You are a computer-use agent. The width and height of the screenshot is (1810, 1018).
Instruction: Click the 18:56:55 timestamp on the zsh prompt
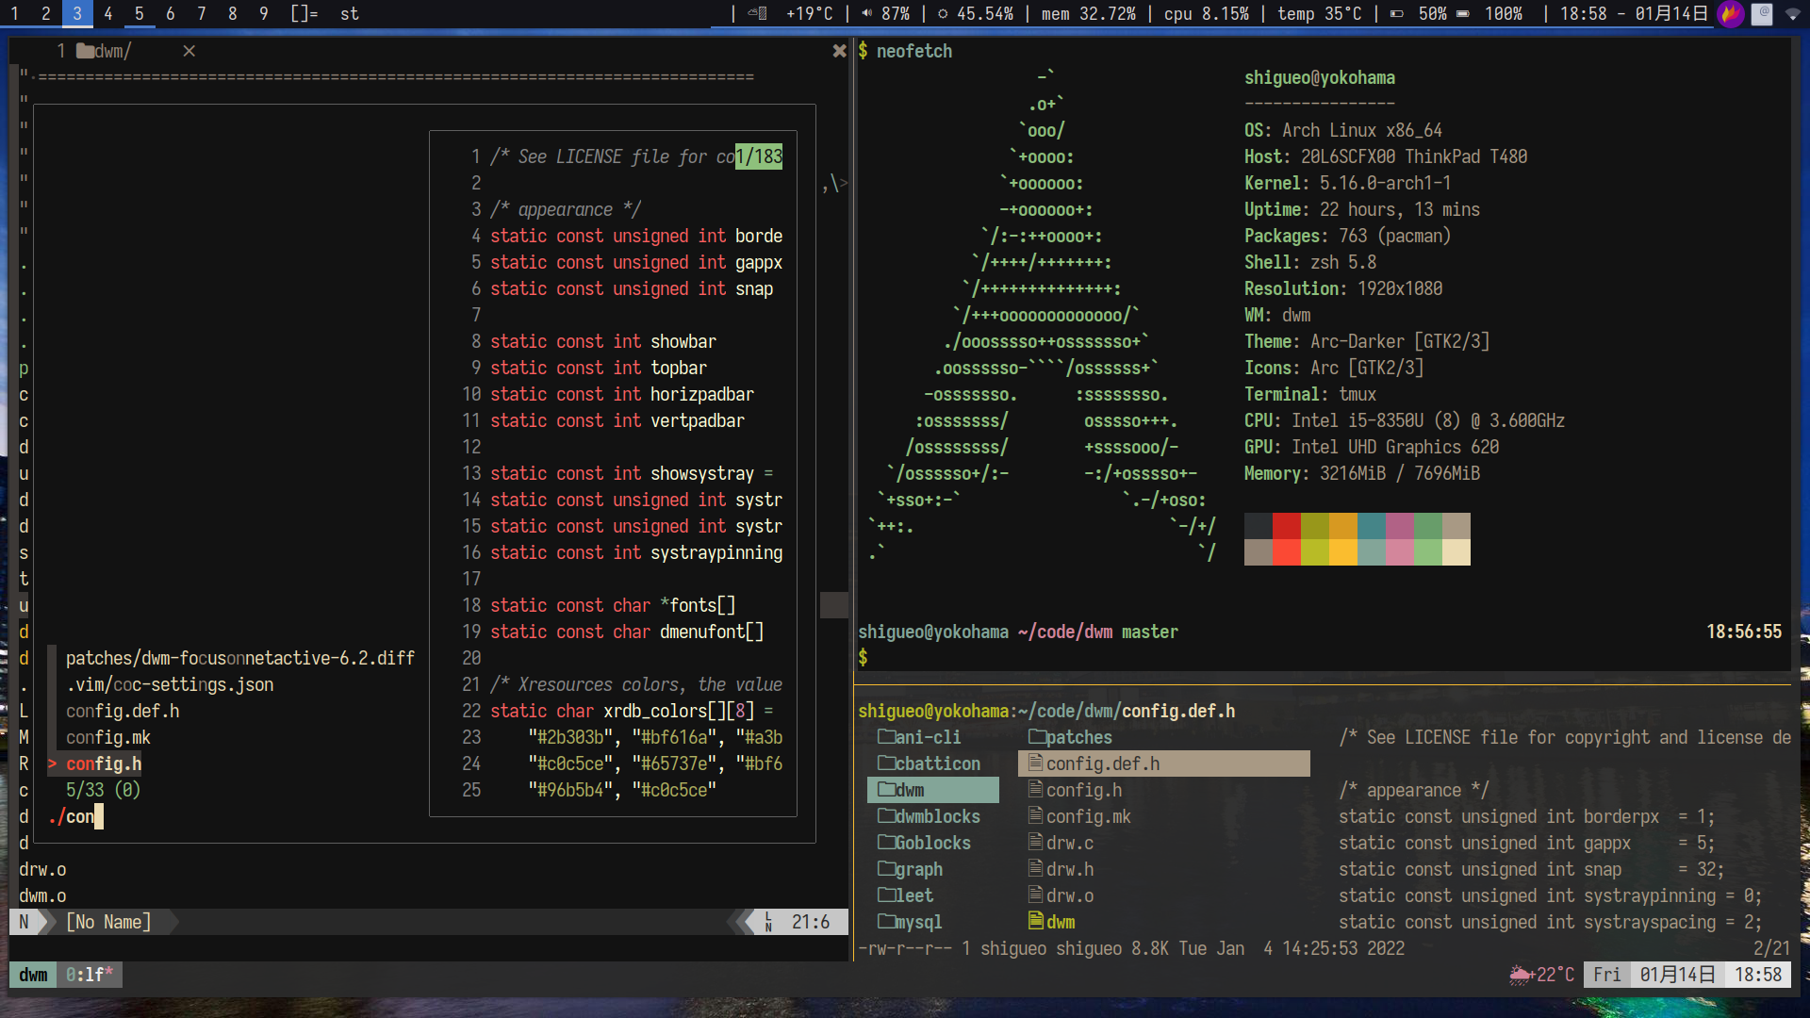pos(1744,632)
